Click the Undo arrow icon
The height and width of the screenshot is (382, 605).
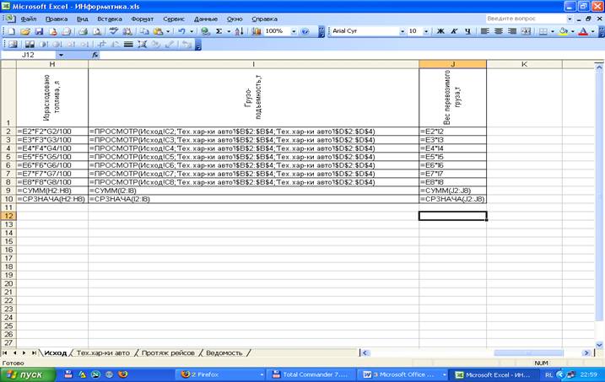(181, 31)
